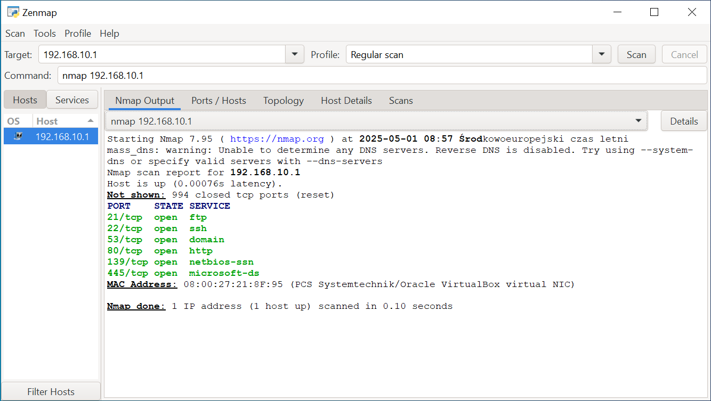Click the mass_dns warning text
The width and height of the screenshot is (711, 401).
click(x=400, y=156)
